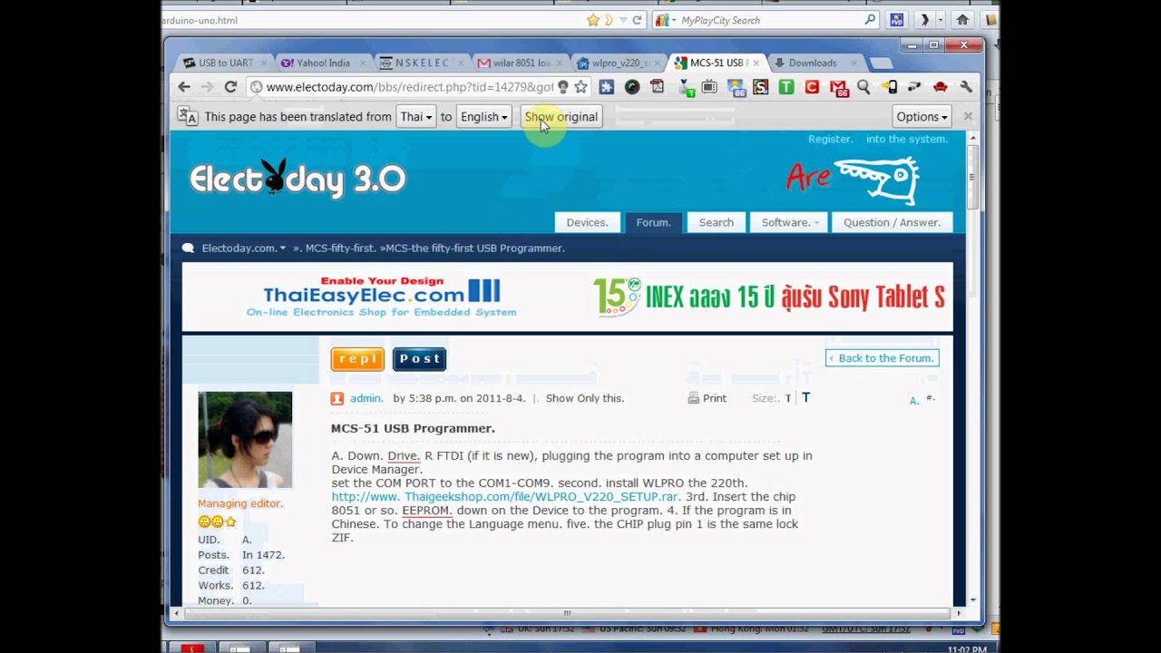Select the small T font size
Screen dimensions: 1161x653
(788, 398)
